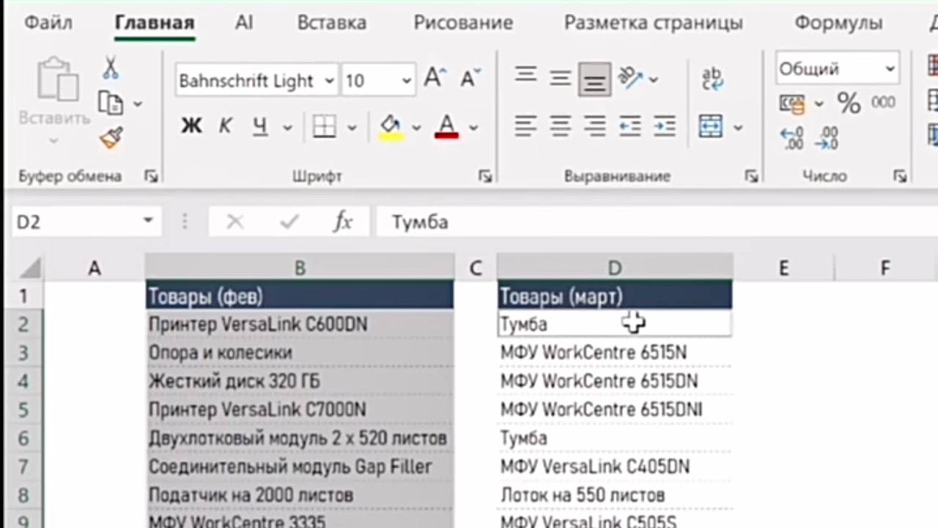Open the insert function fx dialog
Image resolution: width=938 pixels, height=528 pixels.
pyautogui.click(x=343, y=221)
